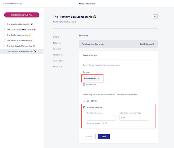Select The Glam & Glow Membership plan

pos(20,30)
